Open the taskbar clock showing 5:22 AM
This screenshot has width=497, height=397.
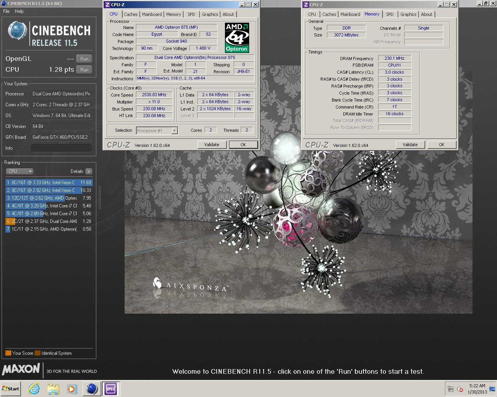coord(477,389)
